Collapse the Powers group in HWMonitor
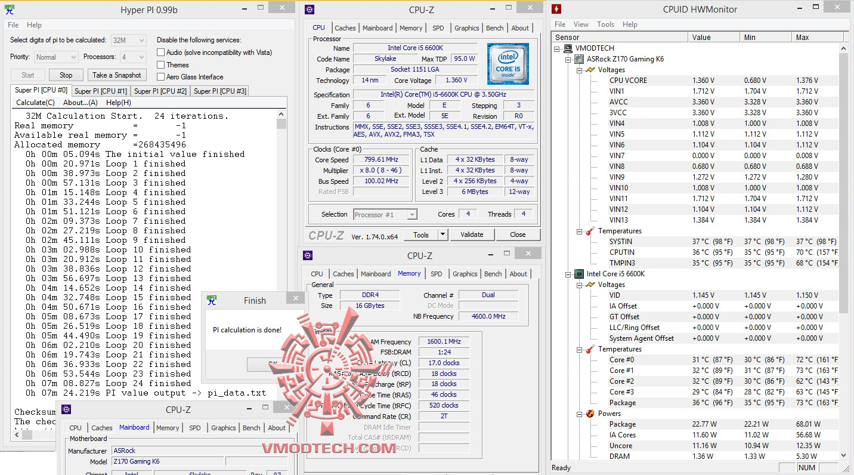854x475 pixels. click(x=579, y=414)
